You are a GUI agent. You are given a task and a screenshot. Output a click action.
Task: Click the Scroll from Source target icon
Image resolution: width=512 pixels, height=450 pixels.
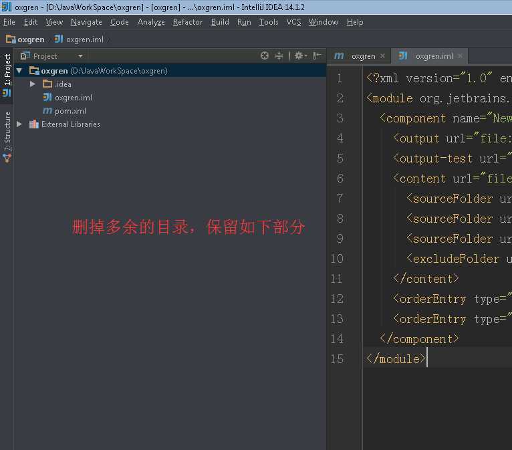tap(265, 56)
